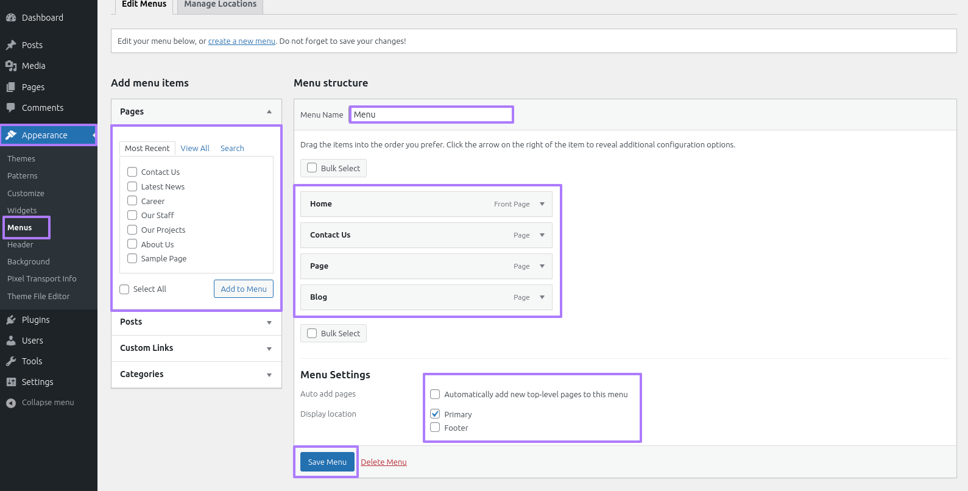Collapse the Pages panel arrow
Screen dimensions: 968x491
(269, 111)
